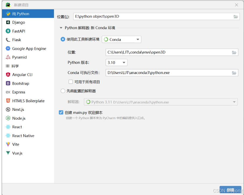Click the Express ex icon
The width and height of the screenshot is (244, 195).
tap(8, 92)
